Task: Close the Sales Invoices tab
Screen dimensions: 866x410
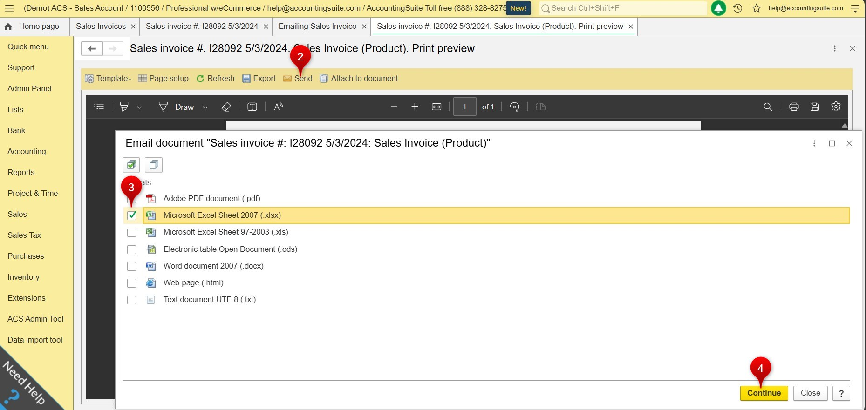Action: click(133, 27)
